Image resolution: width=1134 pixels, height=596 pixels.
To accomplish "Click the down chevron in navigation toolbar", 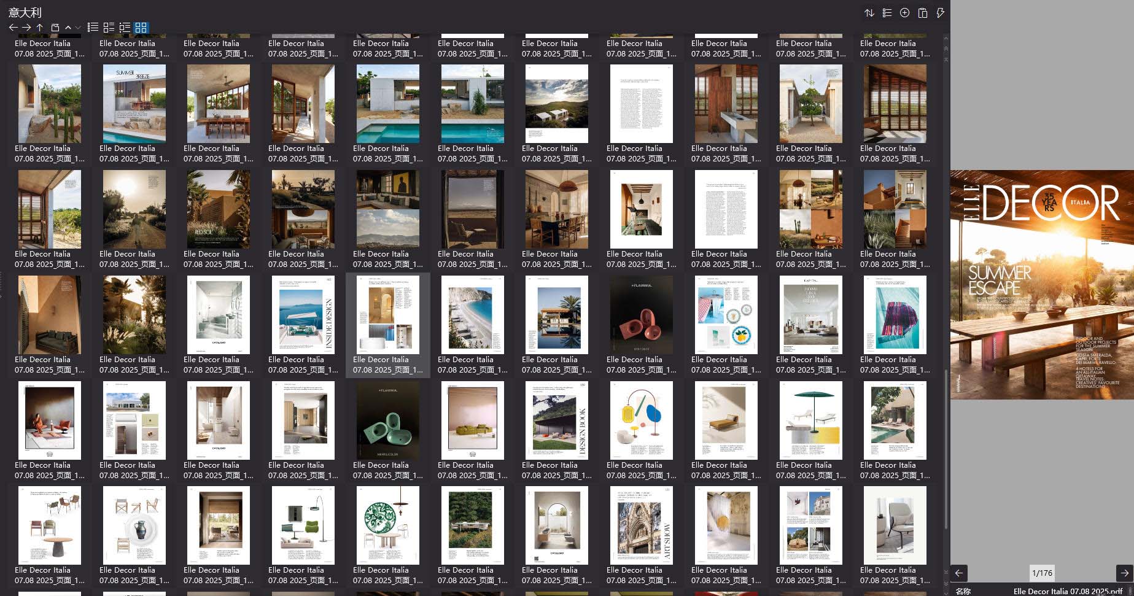I will (x=77, y=28).
